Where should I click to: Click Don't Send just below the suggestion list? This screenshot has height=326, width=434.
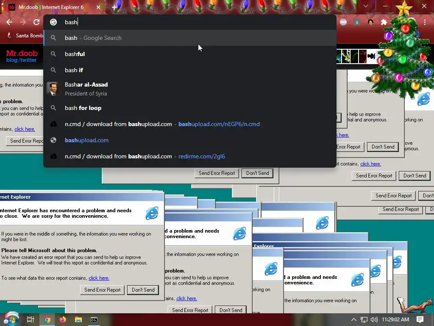tap(257, 173)
